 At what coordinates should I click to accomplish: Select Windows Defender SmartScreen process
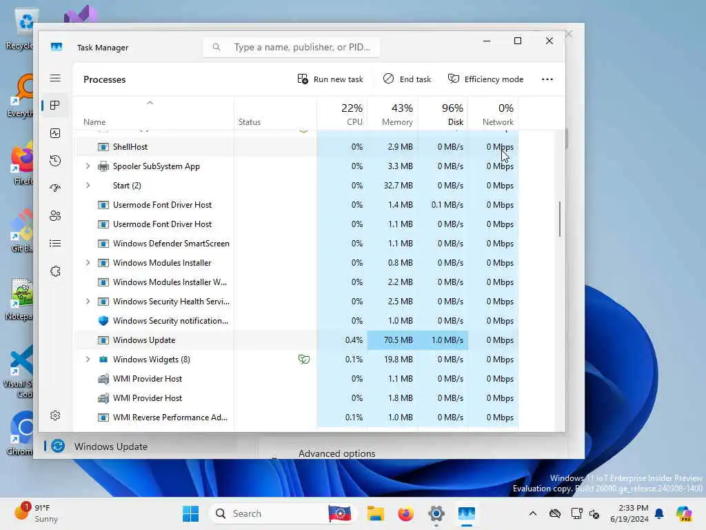[x=297, y=244]
